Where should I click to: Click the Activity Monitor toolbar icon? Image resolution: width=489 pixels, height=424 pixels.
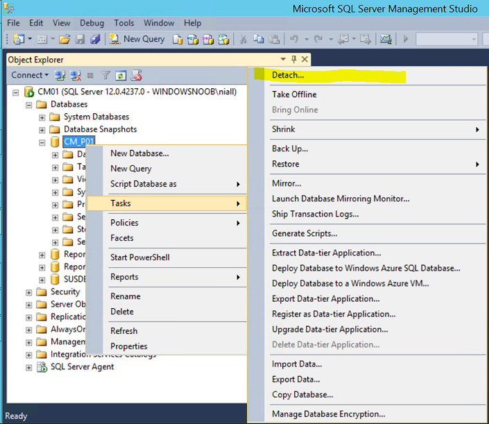(x=386, y=40)
